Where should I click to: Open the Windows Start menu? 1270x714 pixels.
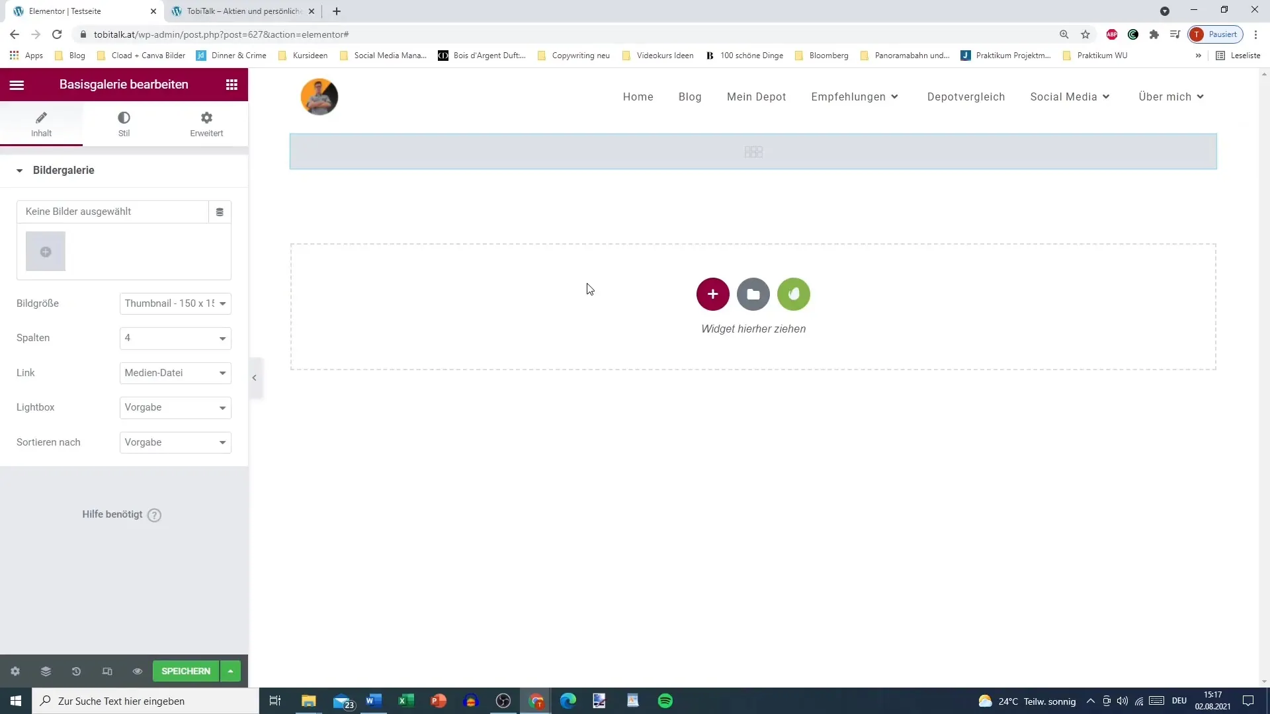16,701
